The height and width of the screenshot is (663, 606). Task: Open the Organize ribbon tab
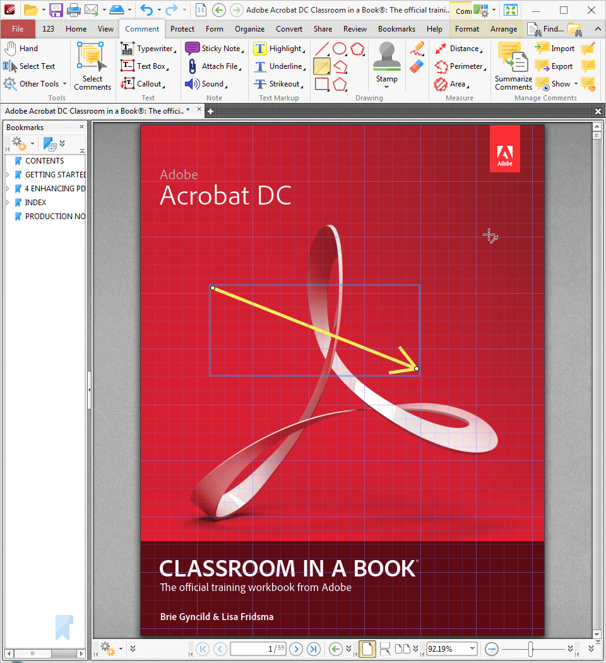point(250,29)
